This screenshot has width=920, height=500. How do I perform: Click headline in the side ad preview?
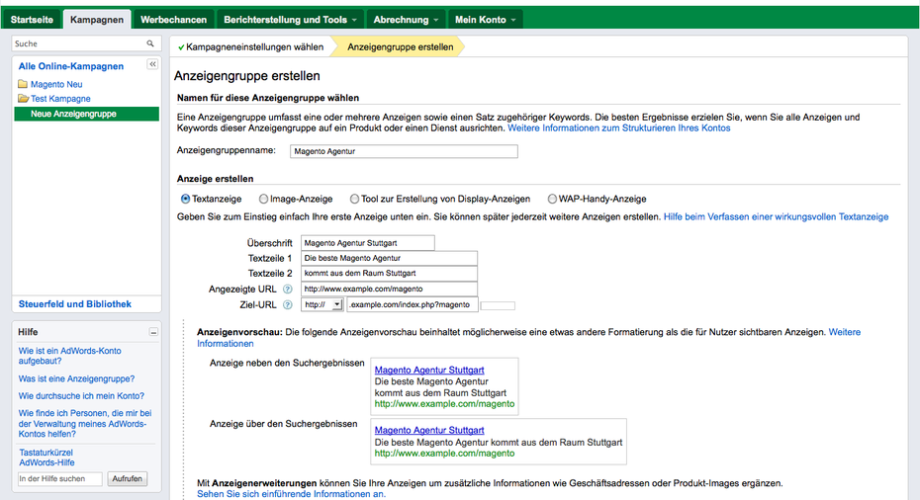pyautogui.click(x=429, y=370)
